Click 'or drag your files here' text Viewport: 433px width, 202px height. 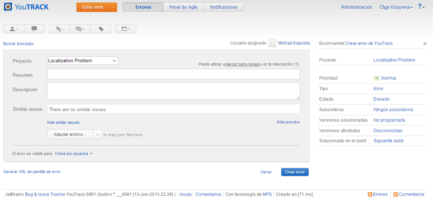123,135
